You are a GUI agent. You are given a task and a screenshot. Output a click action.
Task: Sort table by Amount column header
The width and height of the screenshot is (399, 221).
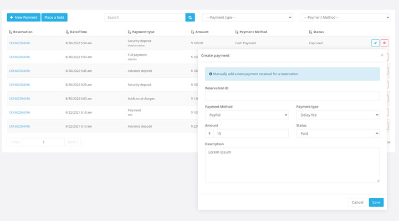199,32
